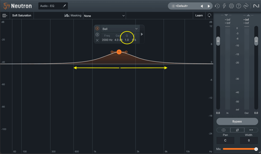The image size is (261, 154).
Task: Click the output gain slider handle
Action: [256, 41]
